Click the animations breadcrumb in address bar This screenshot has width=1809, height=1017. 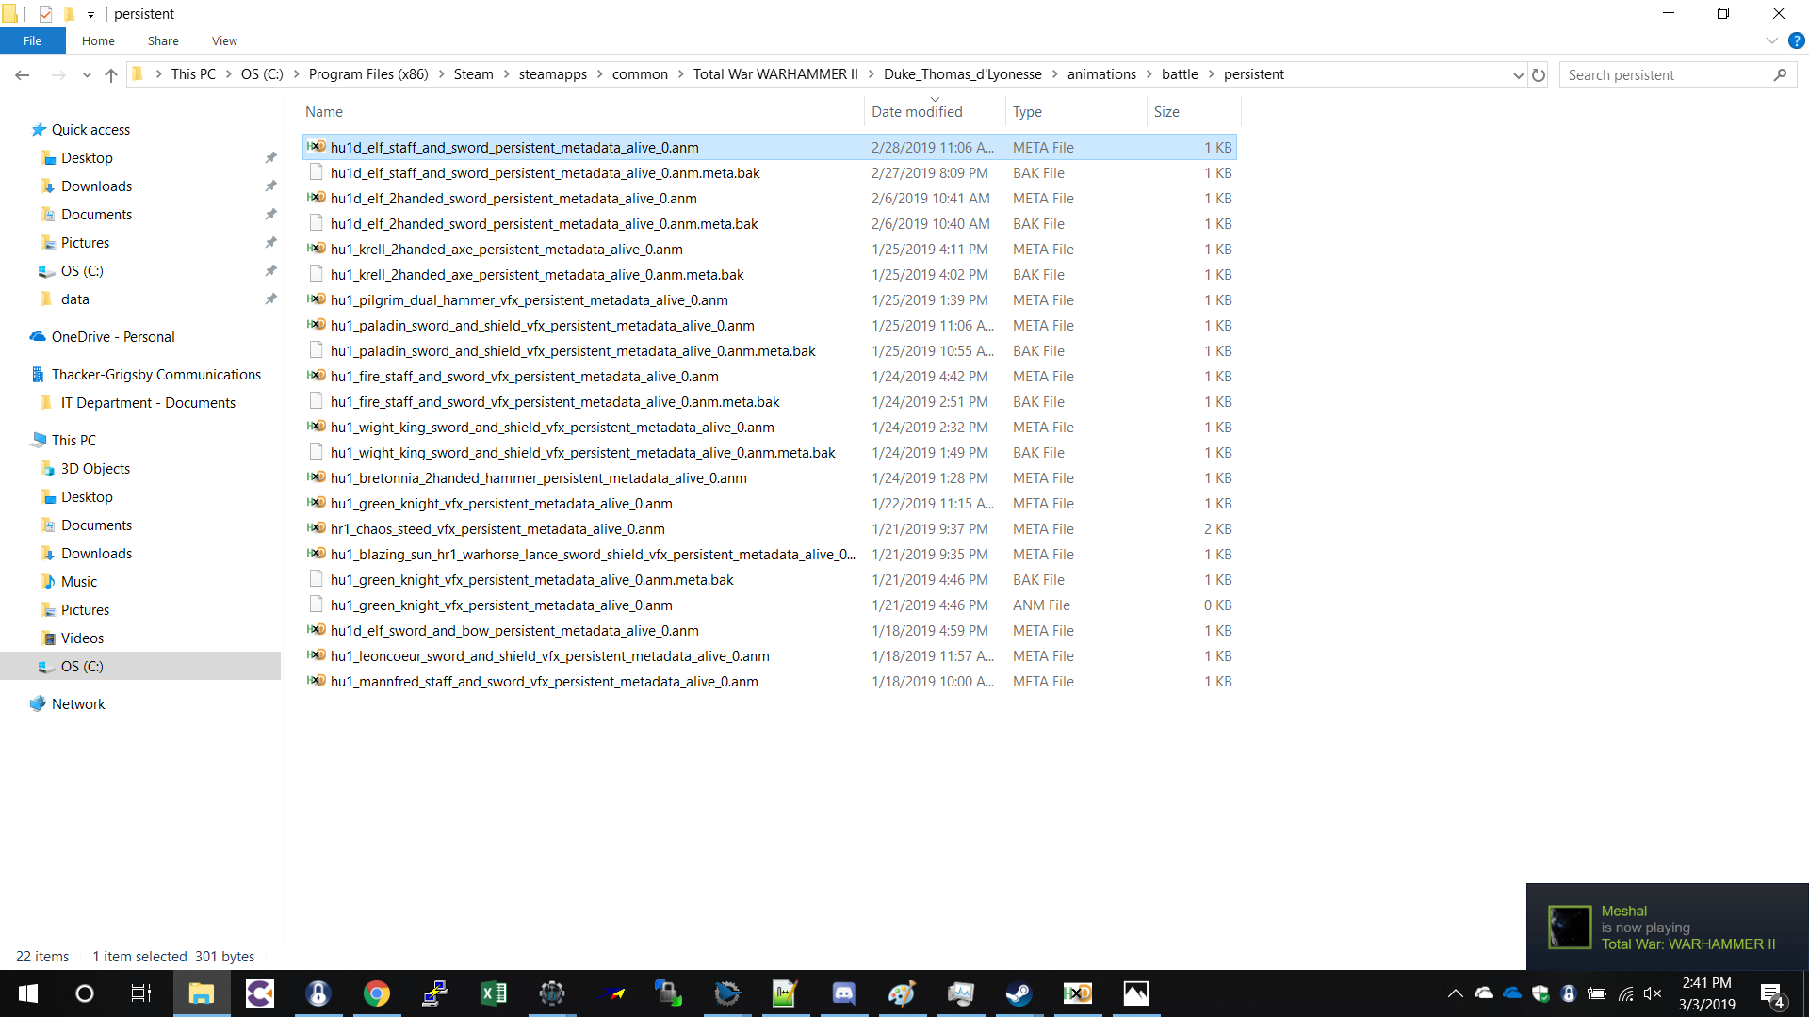(1100, 74)
